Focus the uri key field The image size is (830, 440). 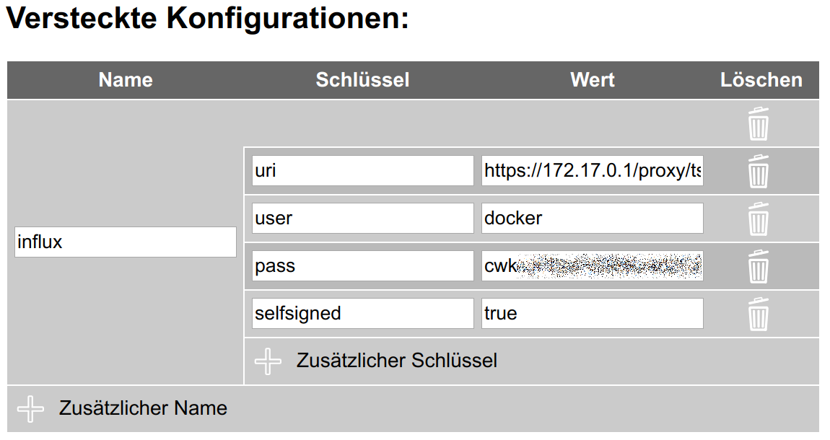tap(363, 171)
